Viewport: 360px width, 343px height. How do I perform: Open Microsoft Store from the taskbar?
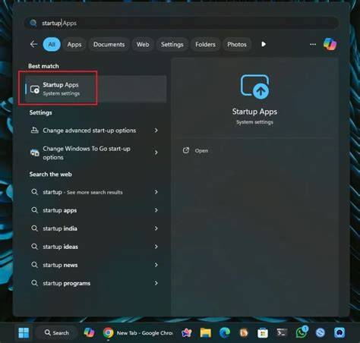click(x=263, y=333)
